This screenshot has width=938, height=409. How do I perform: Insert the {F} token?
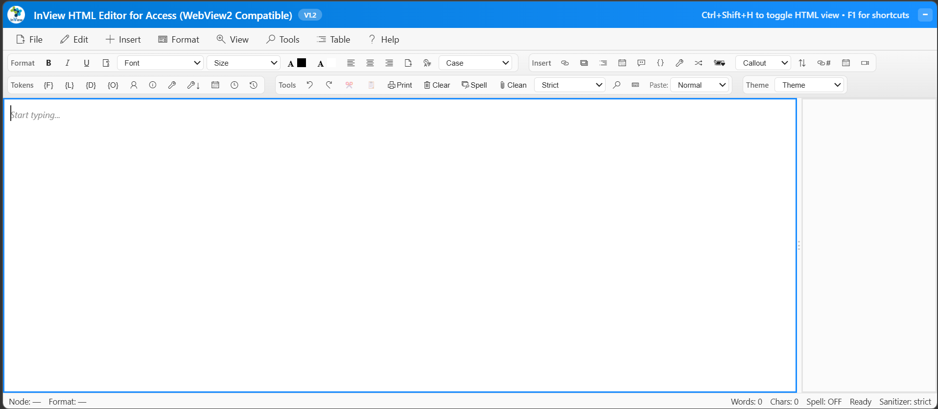click(48, 85)
